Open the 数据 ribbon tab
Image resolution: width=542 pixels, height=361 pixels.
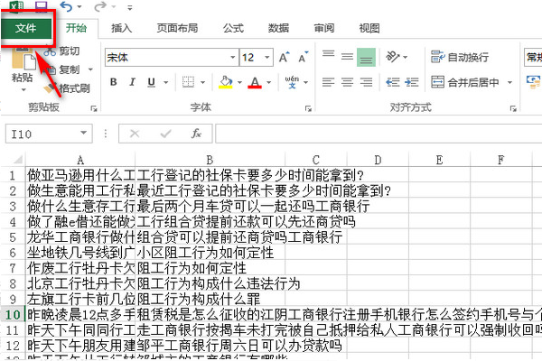click(x=278, y=28)
